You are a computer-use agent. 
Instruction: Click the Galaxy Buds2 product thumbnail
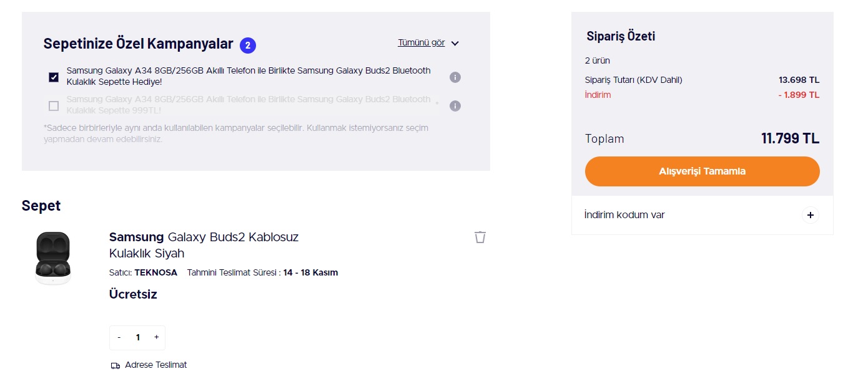[x=53, y=259]
